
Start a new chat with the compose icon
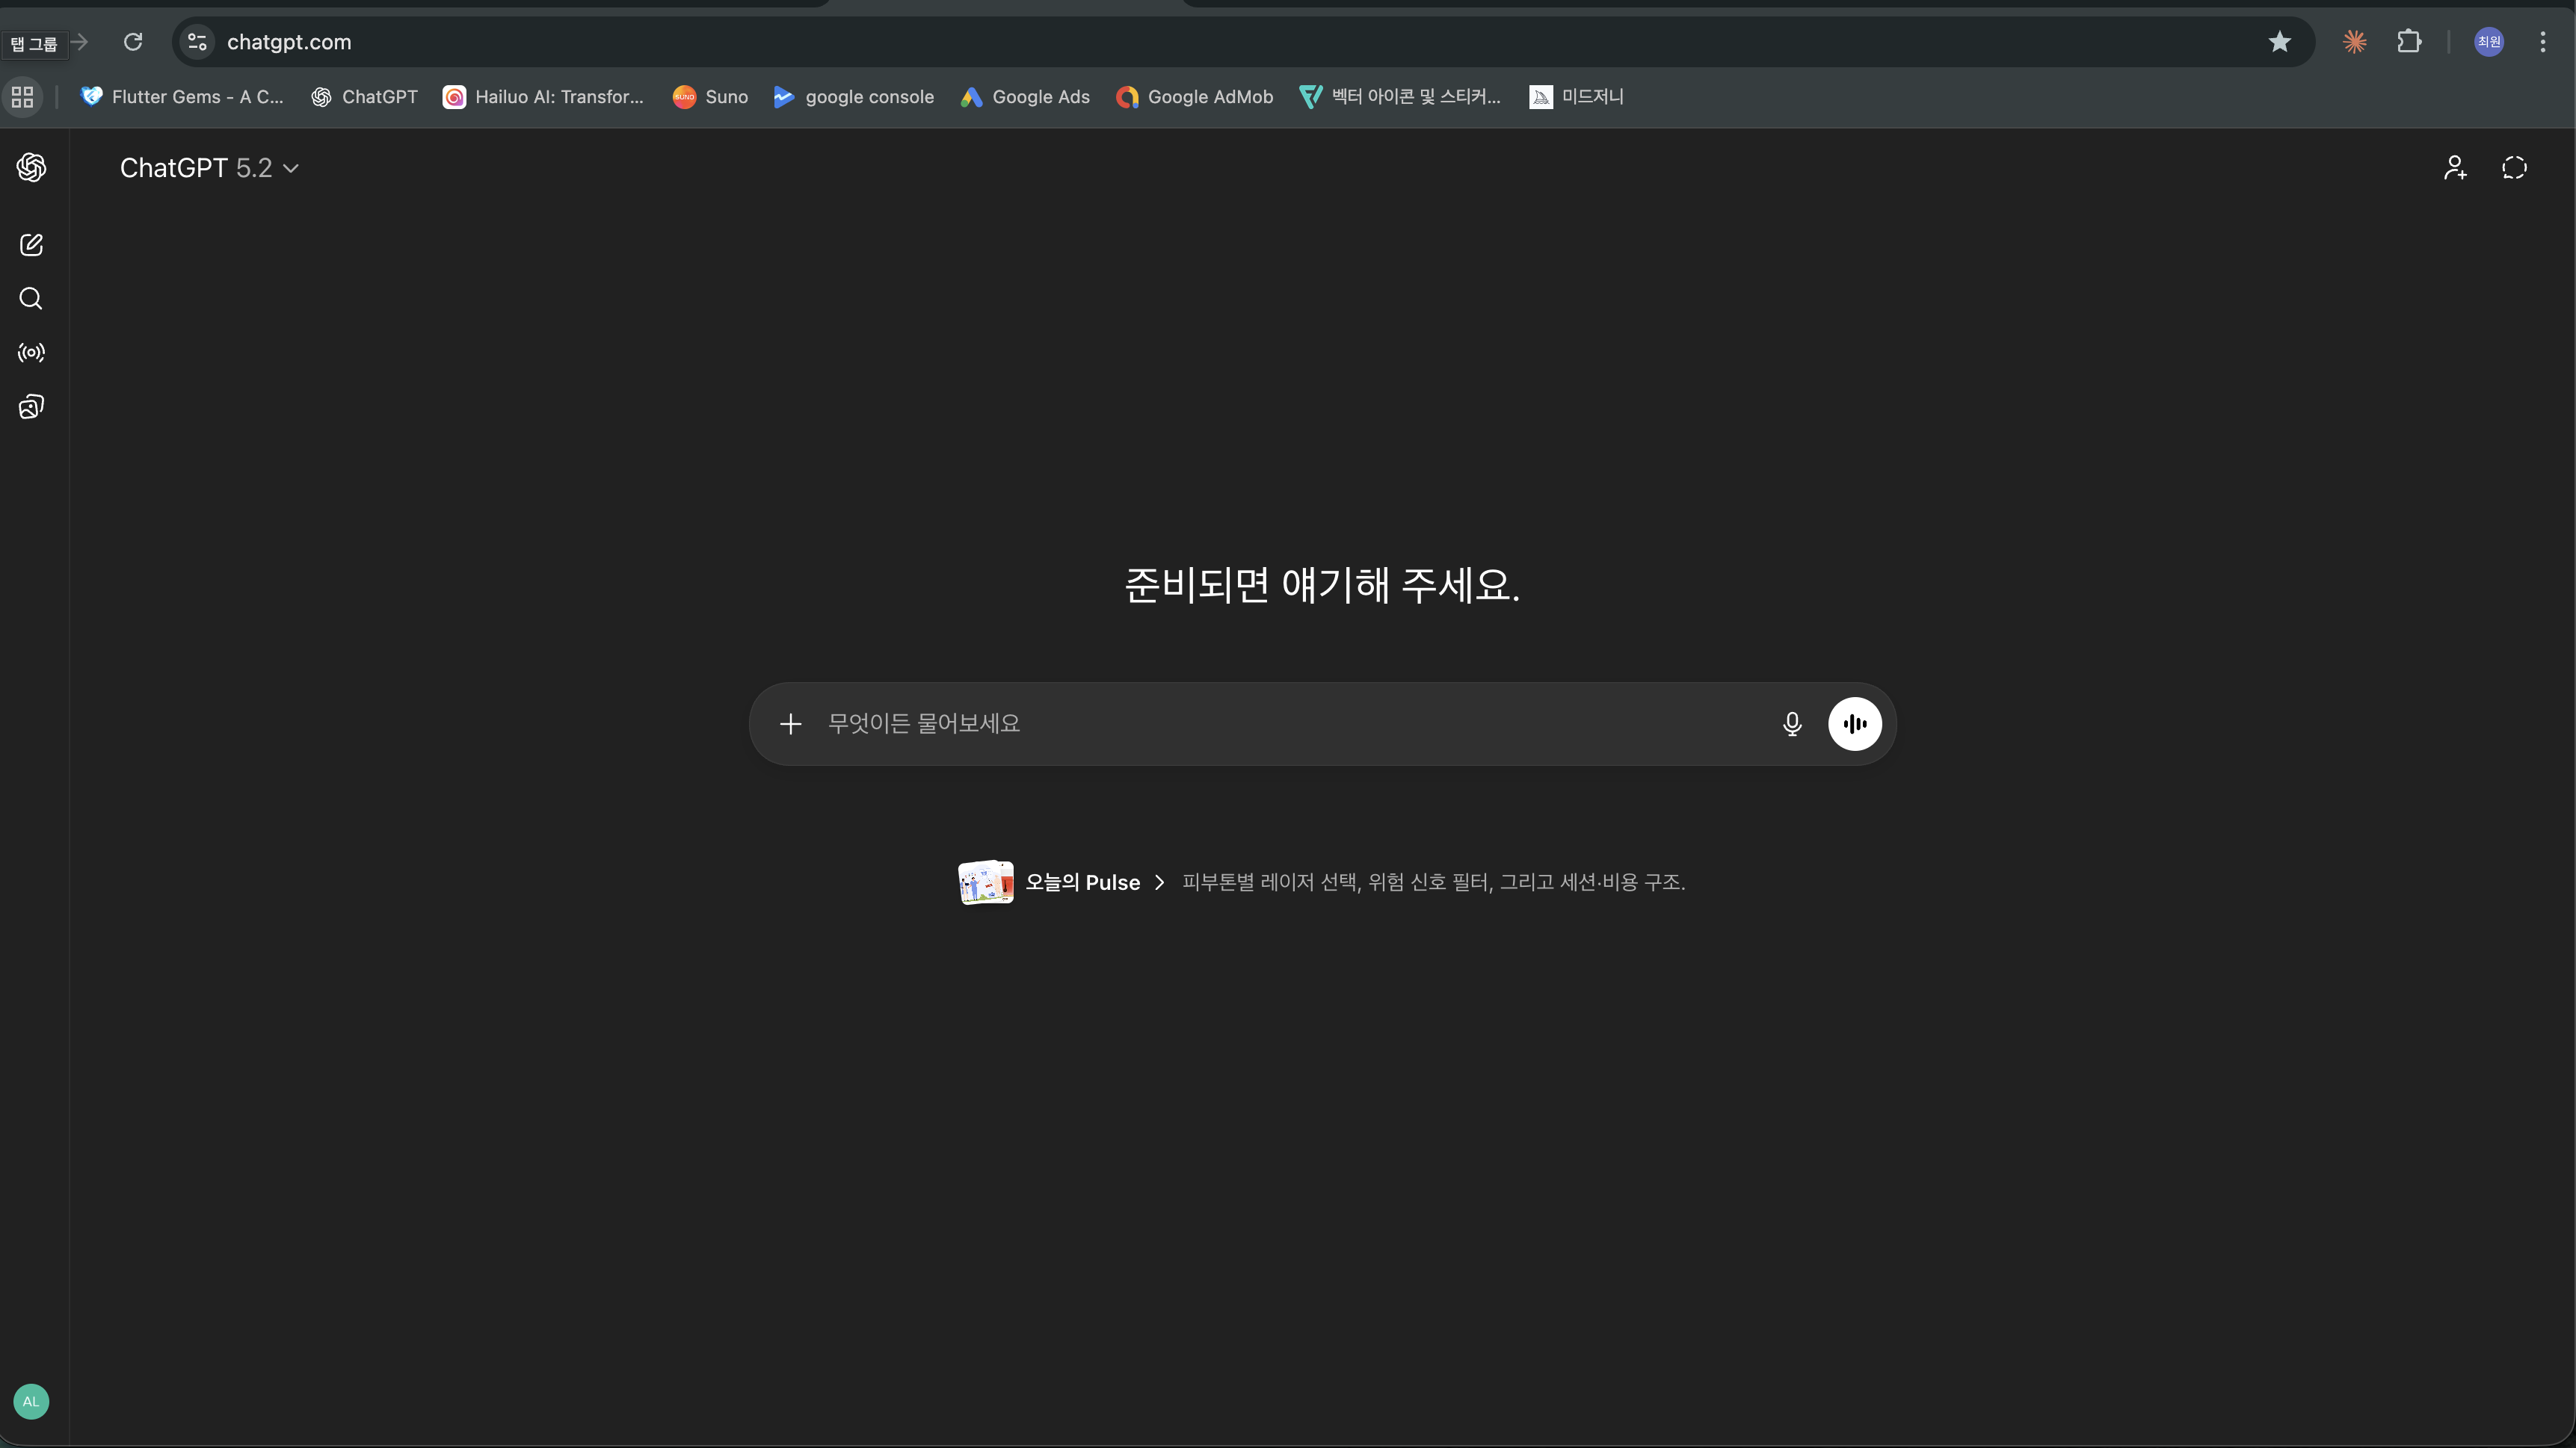[x=31, y=245]
